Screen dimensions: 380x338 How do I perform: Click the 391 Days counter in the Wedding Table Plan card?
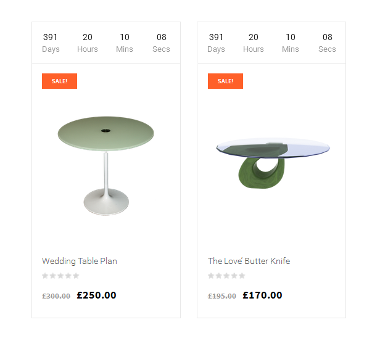tap(51, 43)
